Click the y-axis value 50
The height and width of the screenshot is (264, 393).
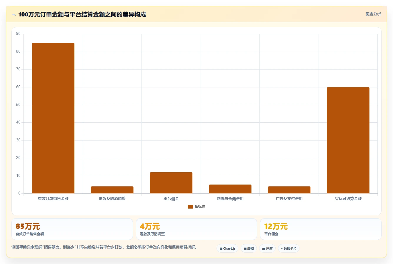(18, 105)
